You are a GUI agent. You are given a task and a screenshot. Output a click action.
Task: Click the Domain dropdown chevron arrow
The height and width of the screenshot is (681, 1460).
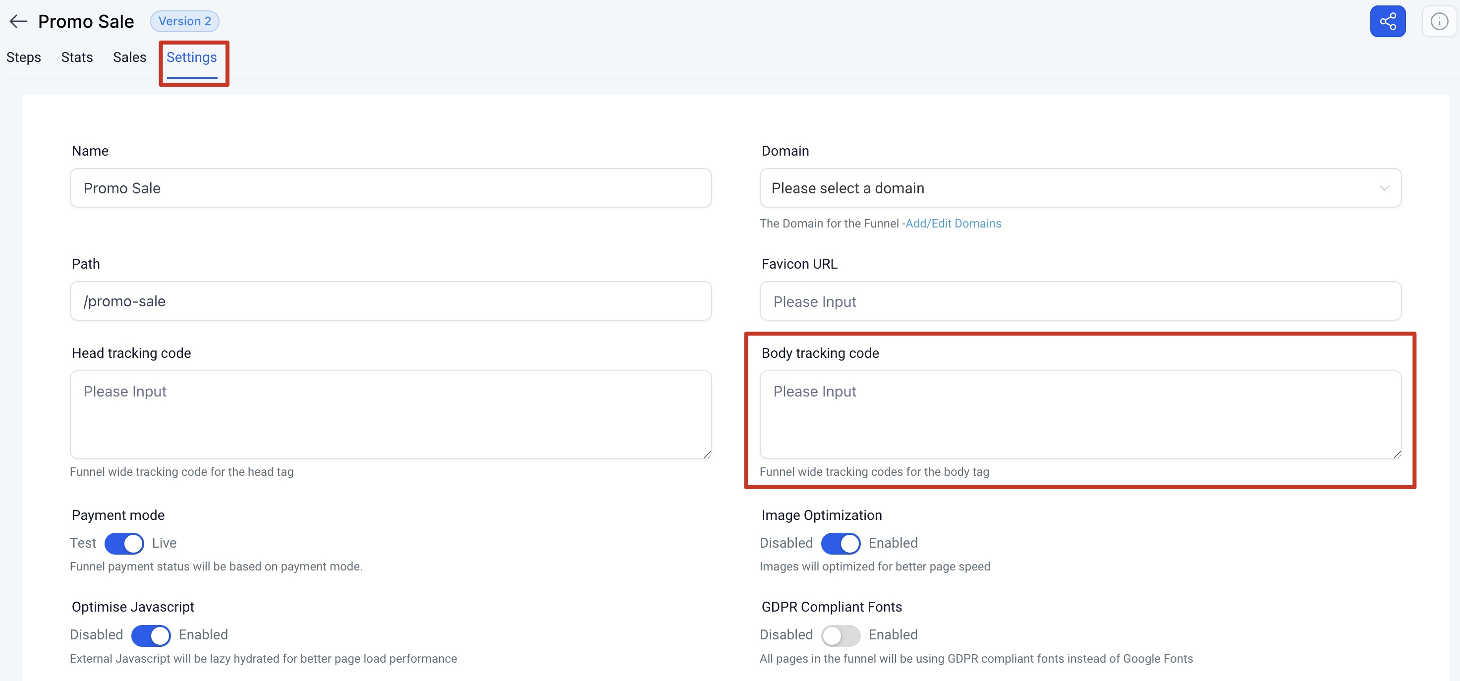[x=1384, y=188]
